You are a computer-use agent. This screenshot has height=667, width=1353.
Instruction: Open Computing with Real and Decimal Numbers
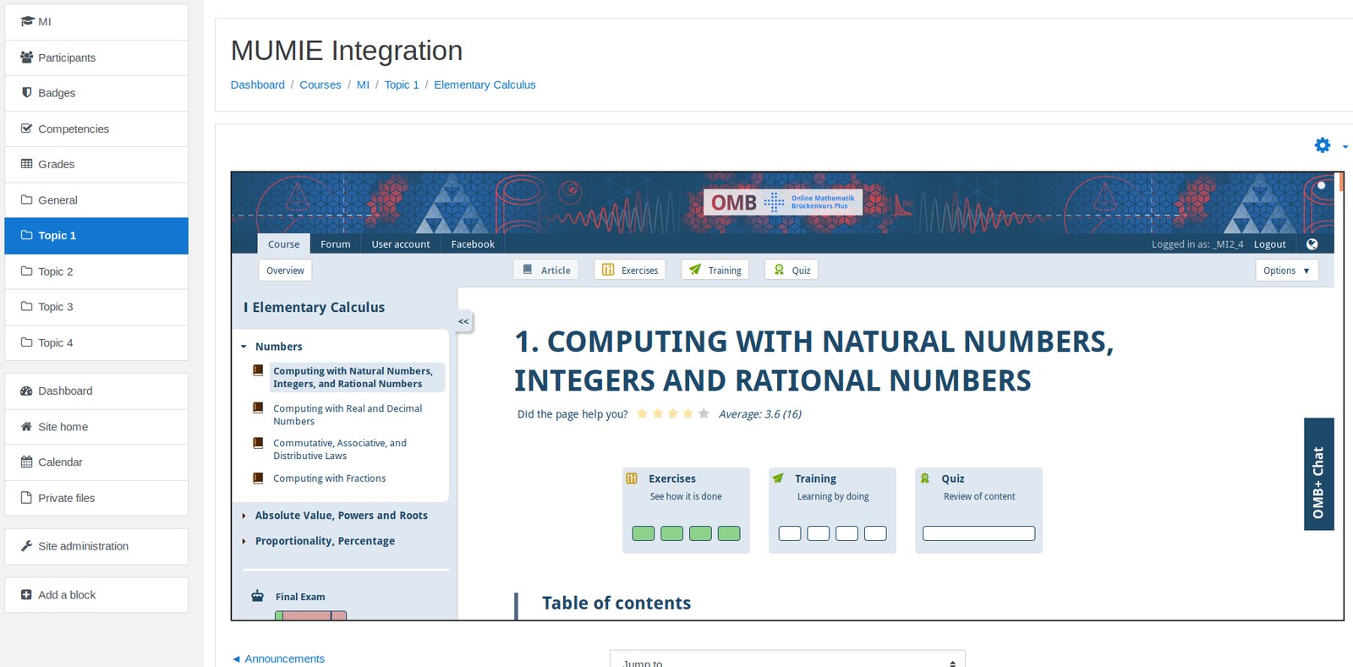[348, 414]
